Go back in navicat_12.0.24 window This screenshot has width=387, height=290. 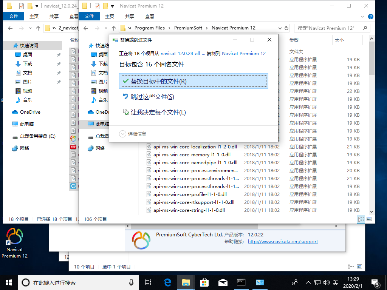point(10,28)
